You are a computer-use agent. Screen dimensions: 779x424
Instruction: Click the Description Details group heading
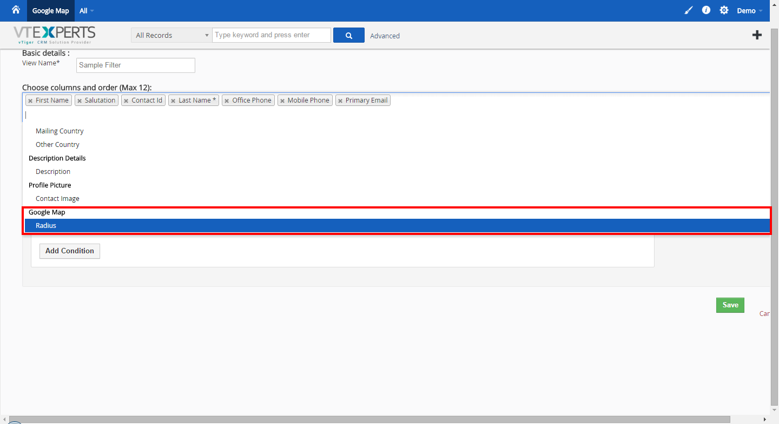57,158
